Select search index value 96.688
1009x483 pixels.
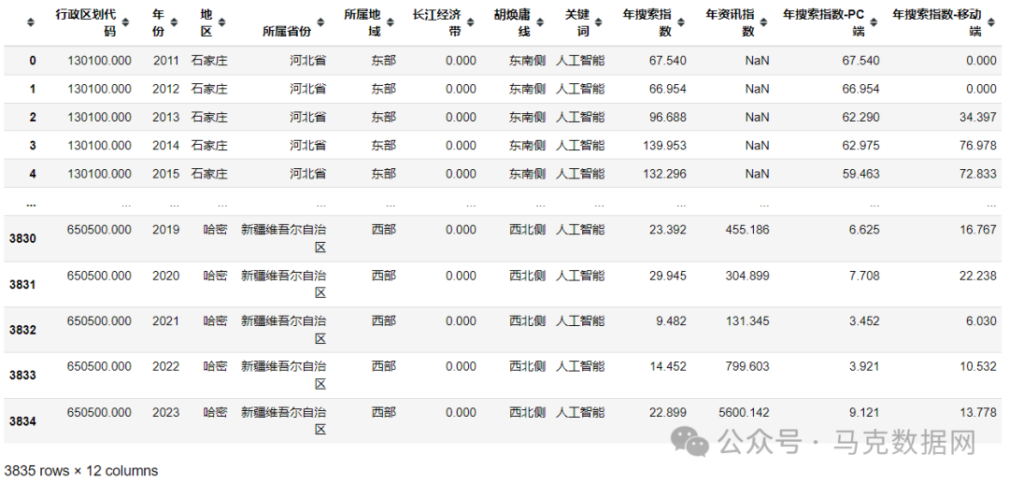point(668,117)
